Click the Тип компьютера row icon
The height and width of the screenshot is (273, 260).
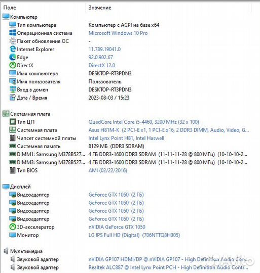[x=13, y=25]
